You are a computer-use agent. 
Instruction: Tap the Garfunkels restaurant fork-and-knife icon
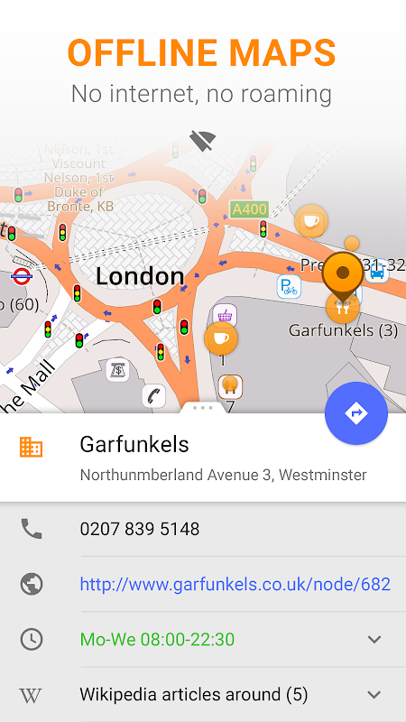tap(343, 307)
